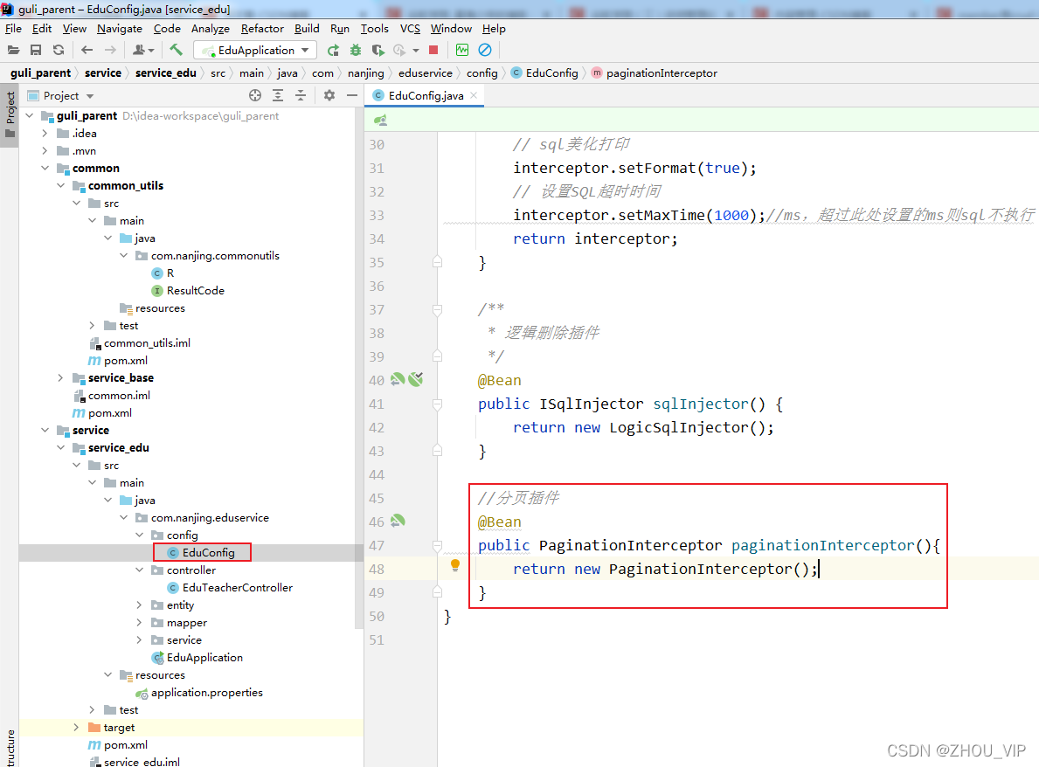The image size is (1039, 767).
Task: Select application.properties file in tree
Action: tap(207, 692)
